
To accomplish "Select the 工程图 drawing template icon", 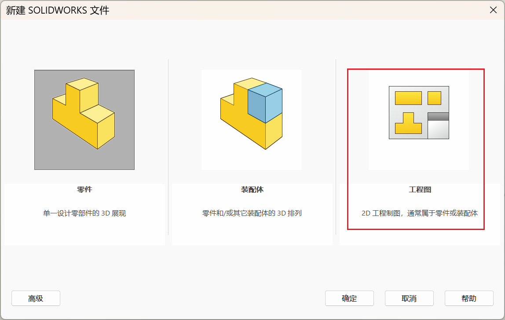I will coord(419,120).
